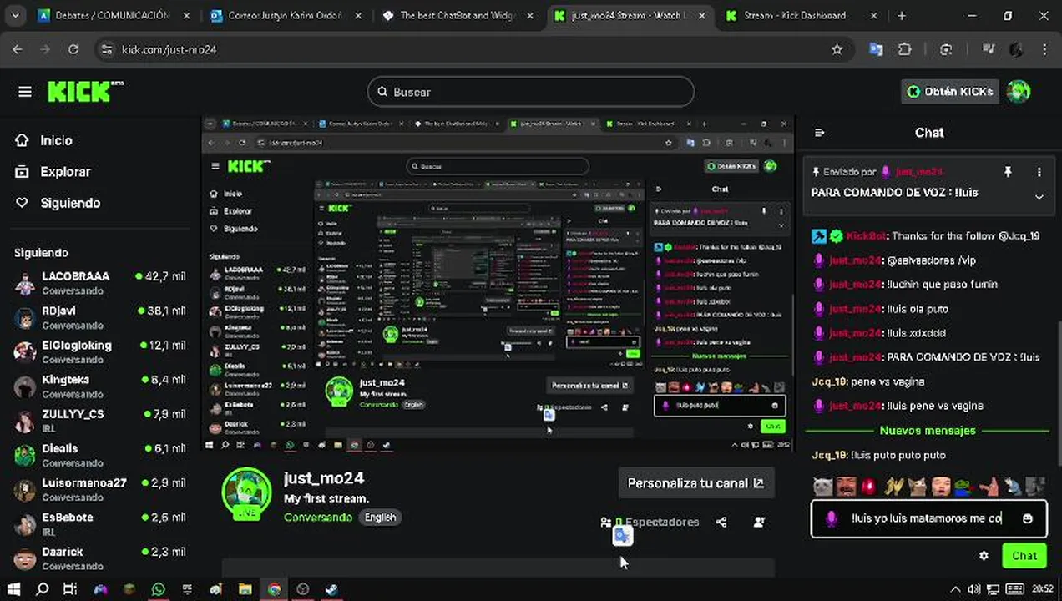Open Dleails channel from following list

(x=100, y=455)
